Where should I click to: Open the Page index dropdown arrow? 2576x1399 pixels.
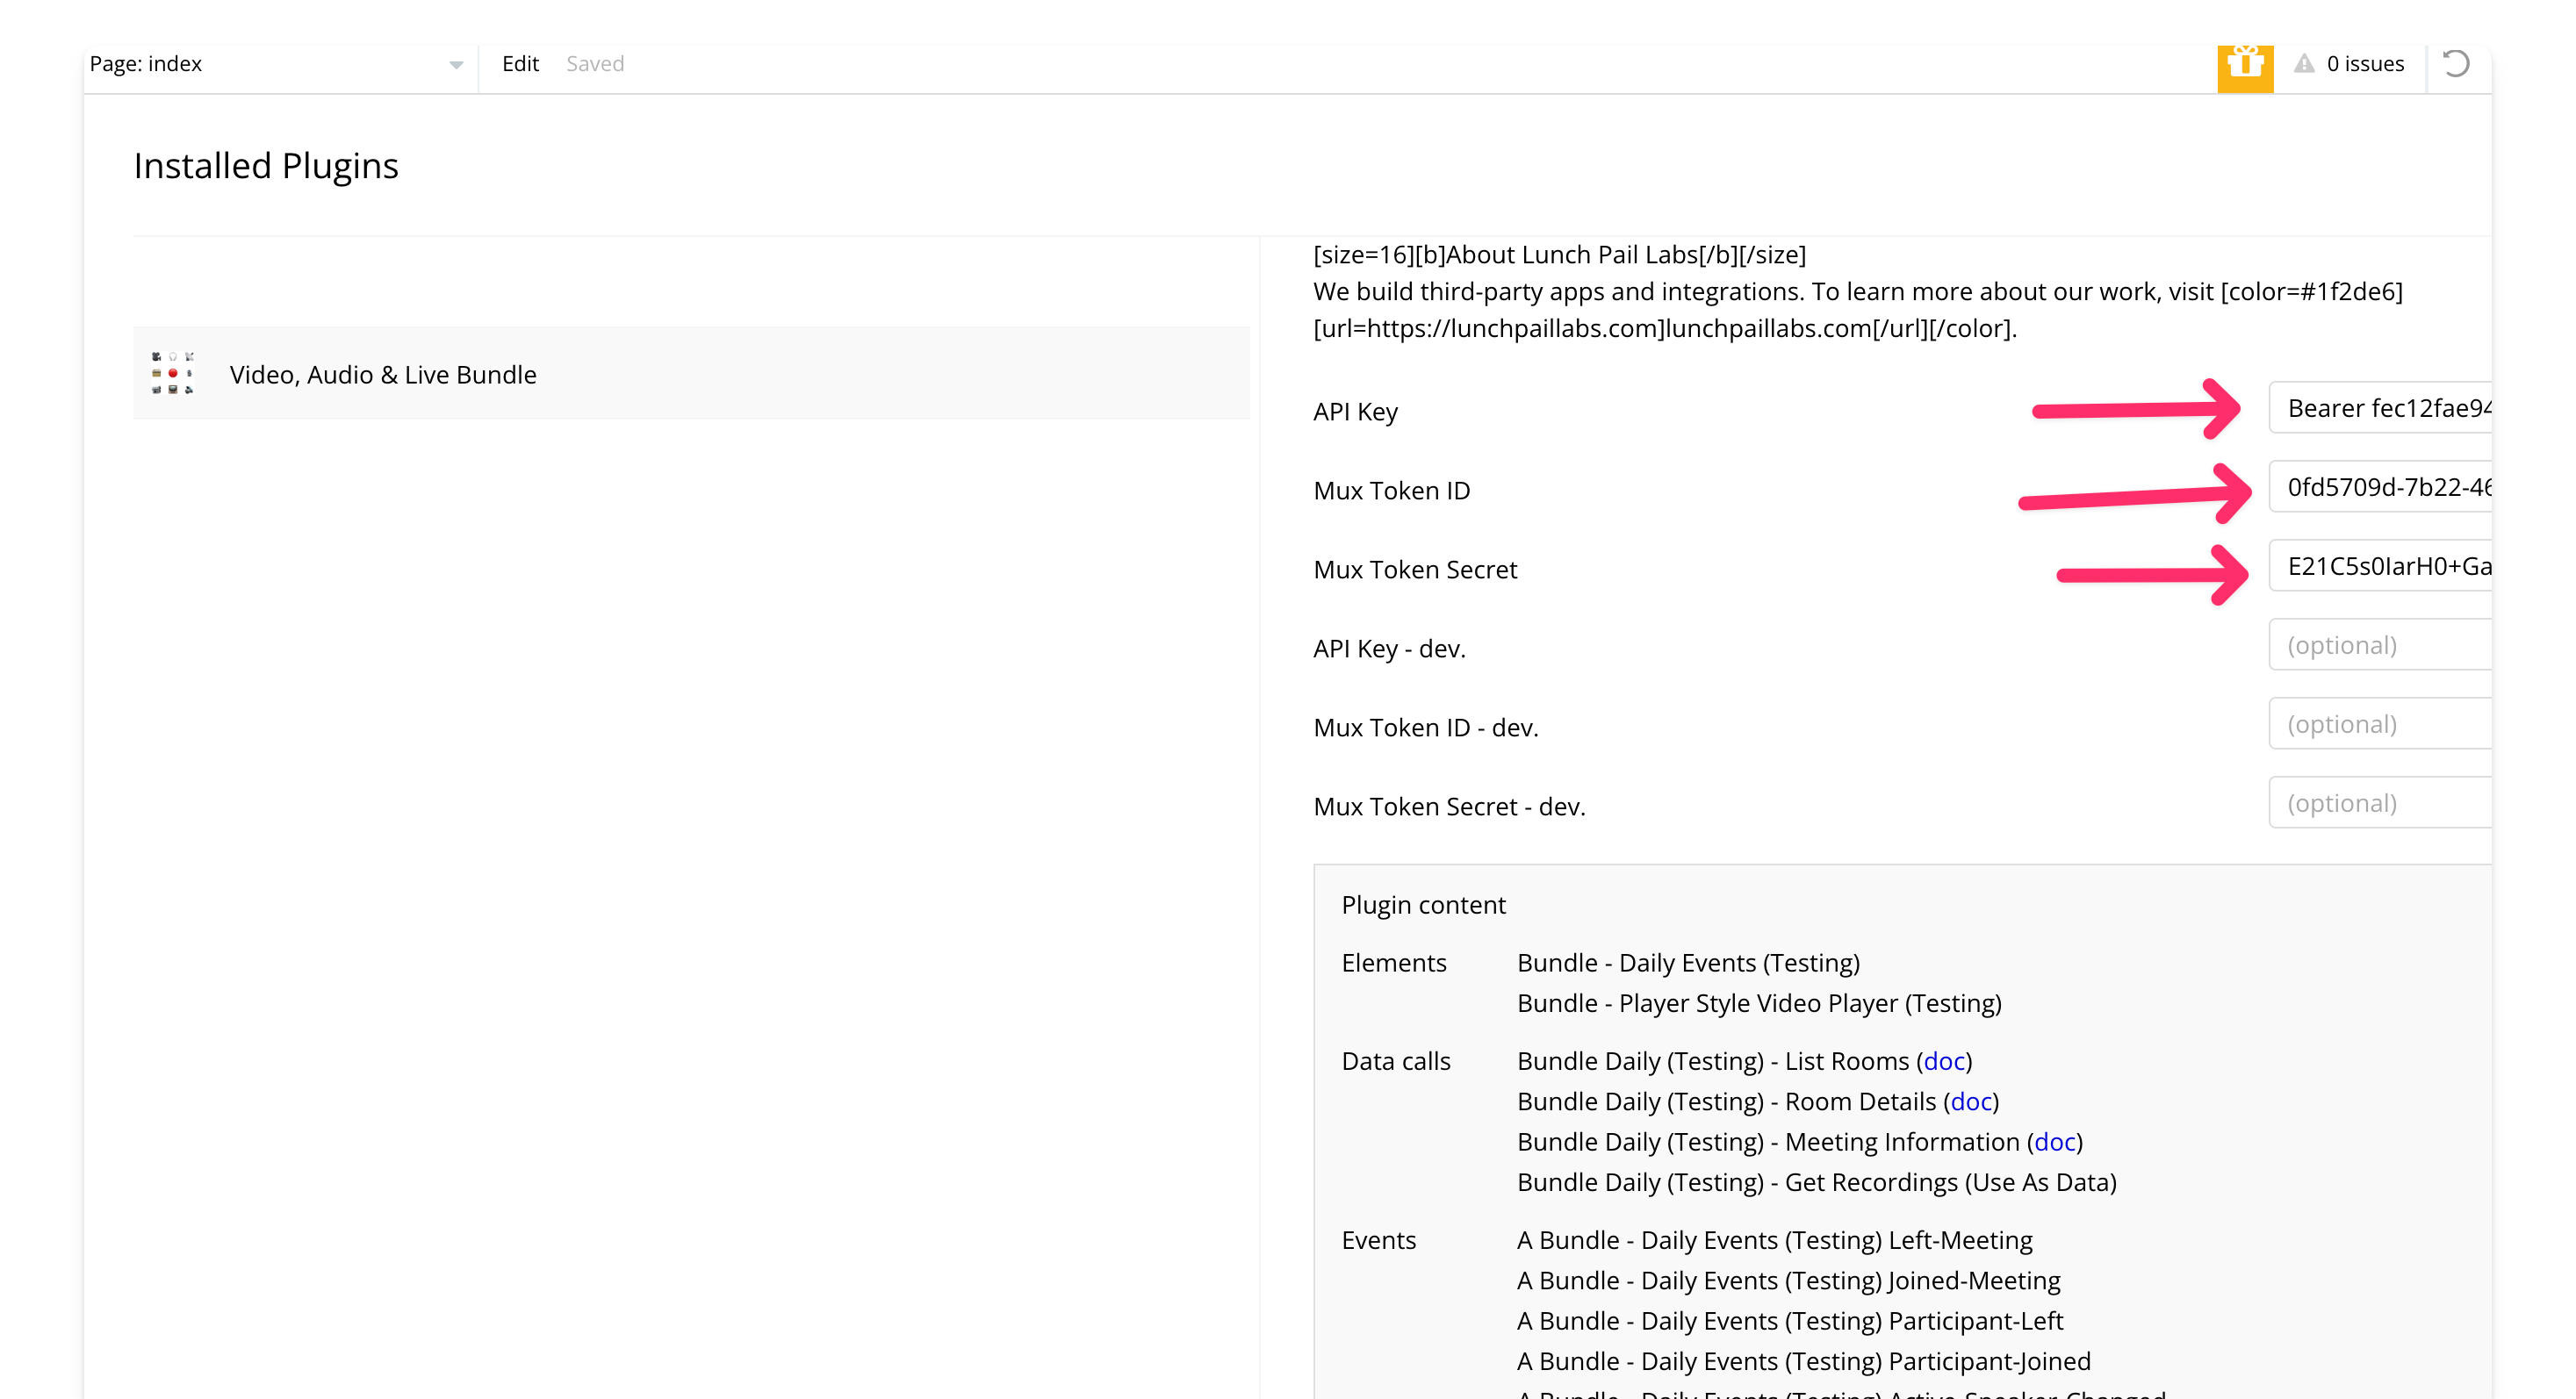[x=456, y=65]
